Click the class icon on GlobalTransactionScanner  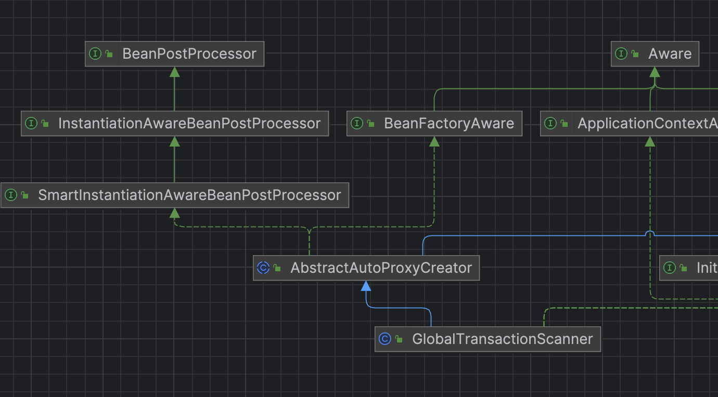coord(385,339)
